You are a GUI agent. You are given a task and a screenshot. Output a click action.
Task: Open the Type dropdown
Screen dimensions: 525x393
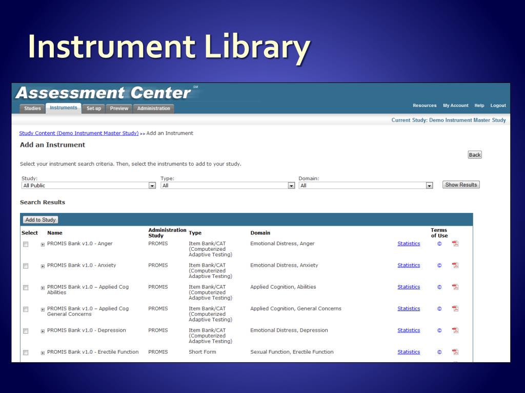[x=228, y=185]
